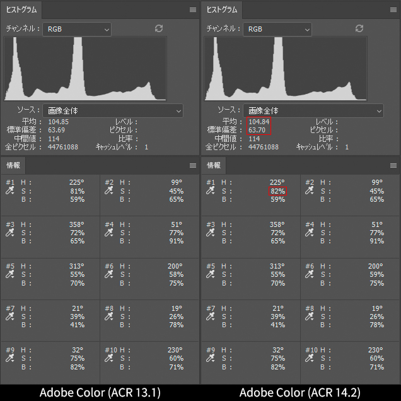Click left standard deviation value 63.69
This screenshot has height=401, width=401.
click(57, 130)
